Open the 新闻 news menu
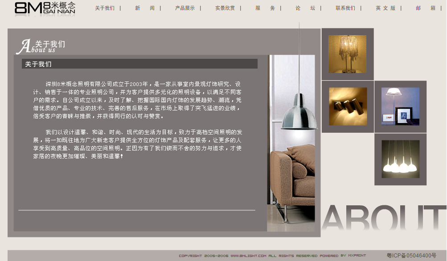The image size is (447, 261). click(x=143, y=8)
